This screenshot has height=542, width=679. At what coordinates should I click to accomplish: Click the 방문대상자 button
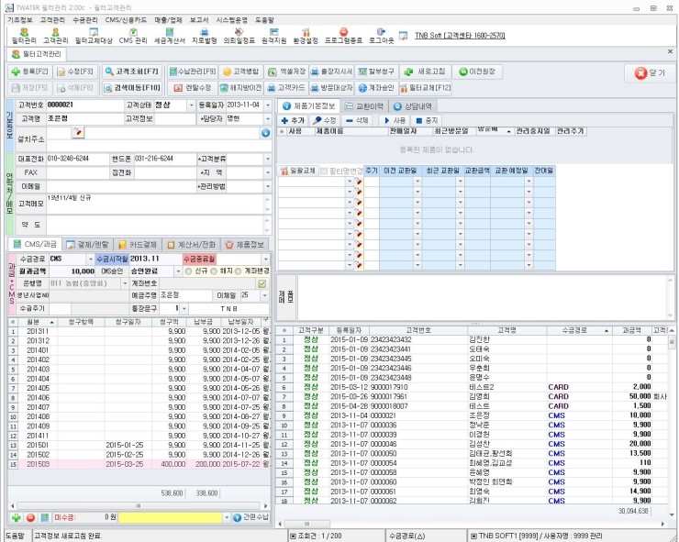point(332,88)
